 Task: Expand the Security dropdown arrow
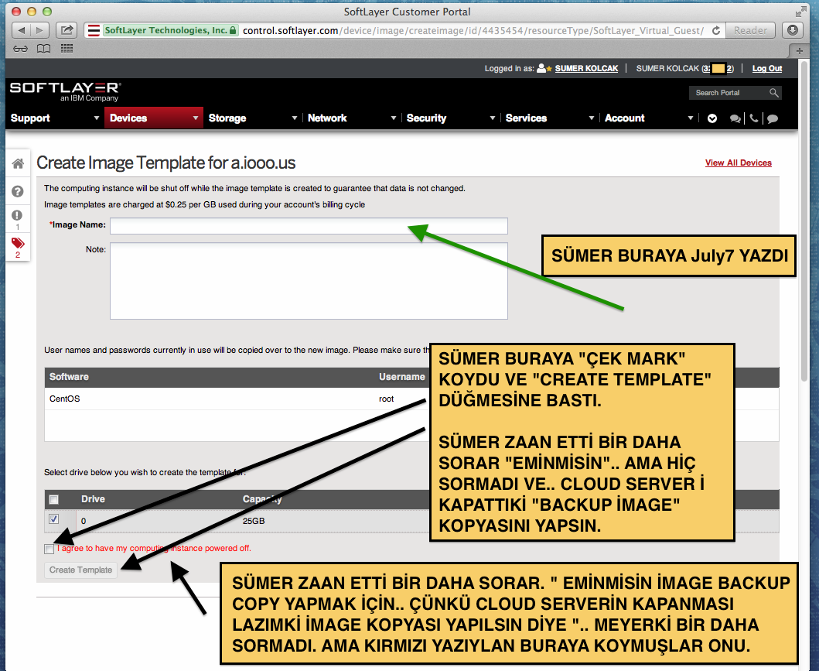[x=492, y=118]
